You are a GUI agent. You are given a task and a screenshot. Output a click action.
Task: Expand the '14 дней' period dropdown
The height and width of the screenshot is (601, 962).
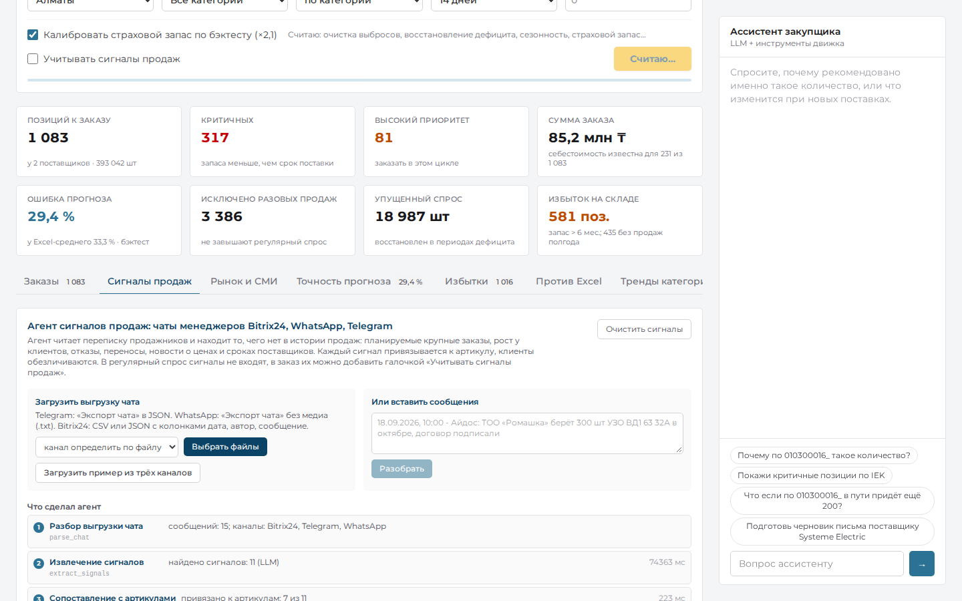pyautogui.click(x=494, y=3)
